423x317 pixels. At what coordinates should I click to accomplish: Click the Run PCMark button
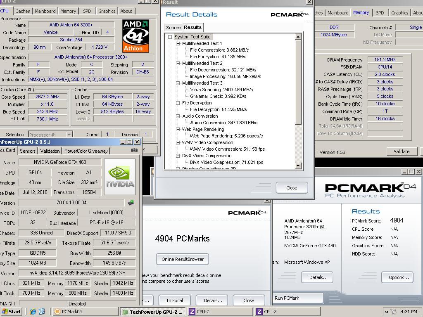pos(298,298)
